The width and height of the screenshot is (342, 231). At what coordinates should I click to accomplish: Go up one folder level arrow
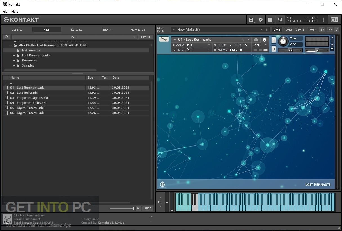(x=6, y=83)
